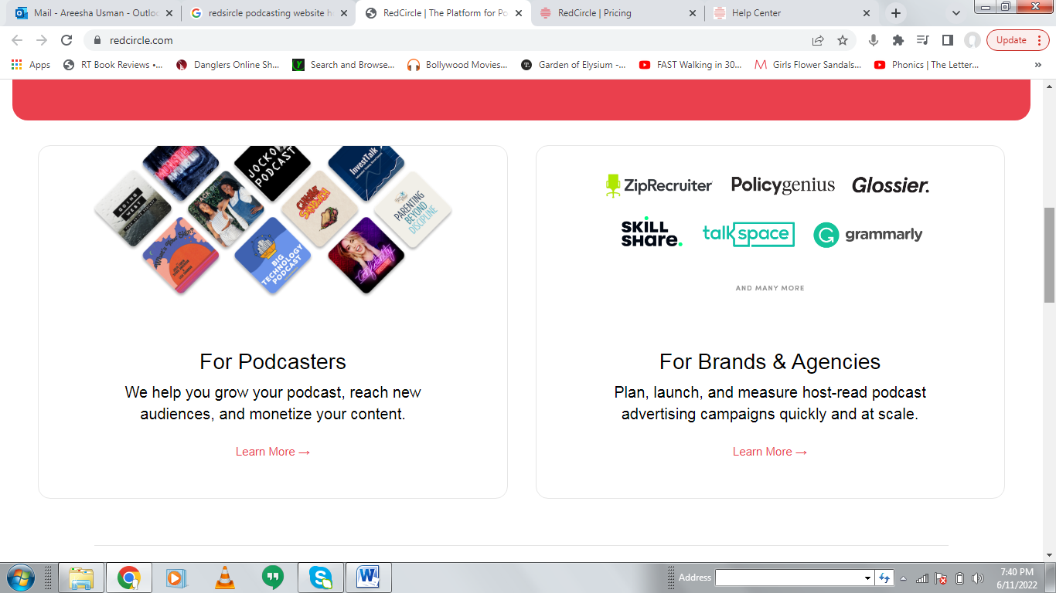Open the Danglers Online Shop bookmark

coord(228,65)
